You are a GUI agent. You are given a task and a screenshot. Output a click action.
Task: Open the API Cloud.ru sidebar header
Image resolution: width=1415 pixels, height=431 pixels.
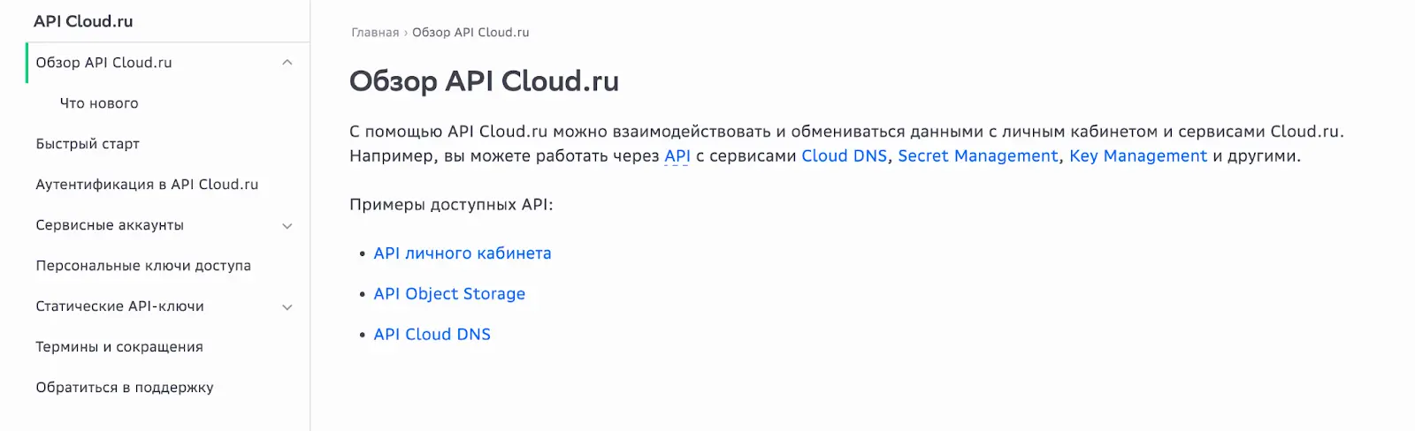click(x=83, y=21)
